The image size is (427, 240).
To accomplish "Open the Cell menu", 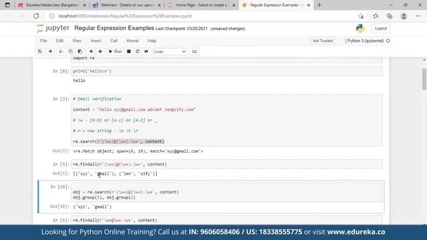I will click(x=113, y=41).
